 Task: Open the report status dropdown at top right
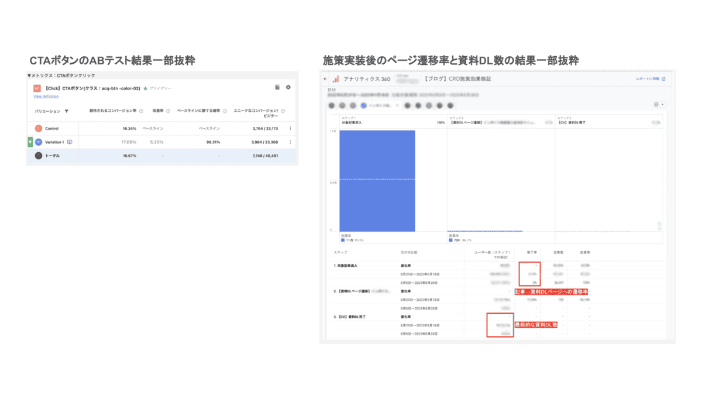click(659, 105)
